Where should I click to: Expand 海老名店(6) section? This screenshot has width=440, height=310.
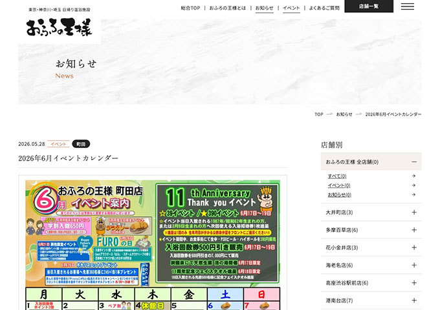click(371, 265)
